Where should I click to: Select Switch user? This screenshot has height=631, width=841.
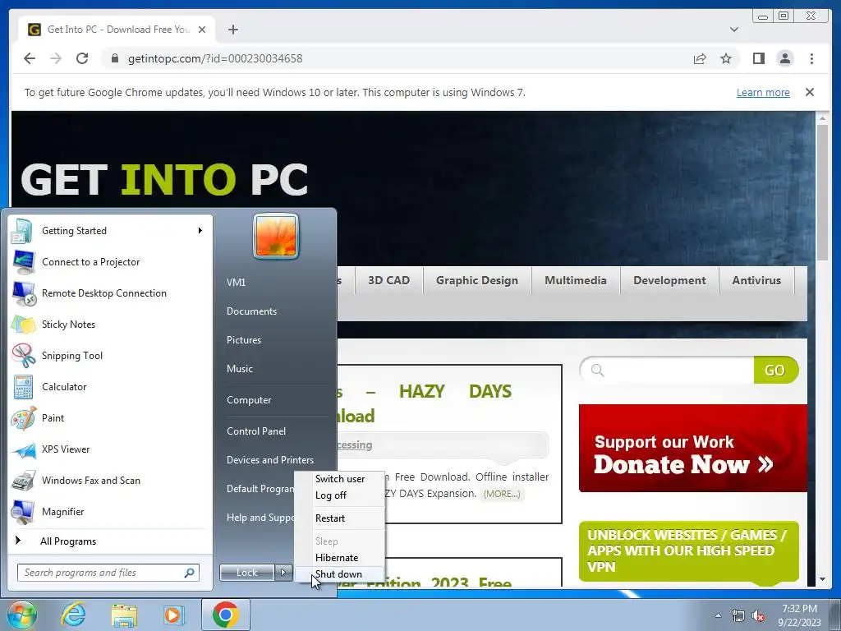click(339, 479)
